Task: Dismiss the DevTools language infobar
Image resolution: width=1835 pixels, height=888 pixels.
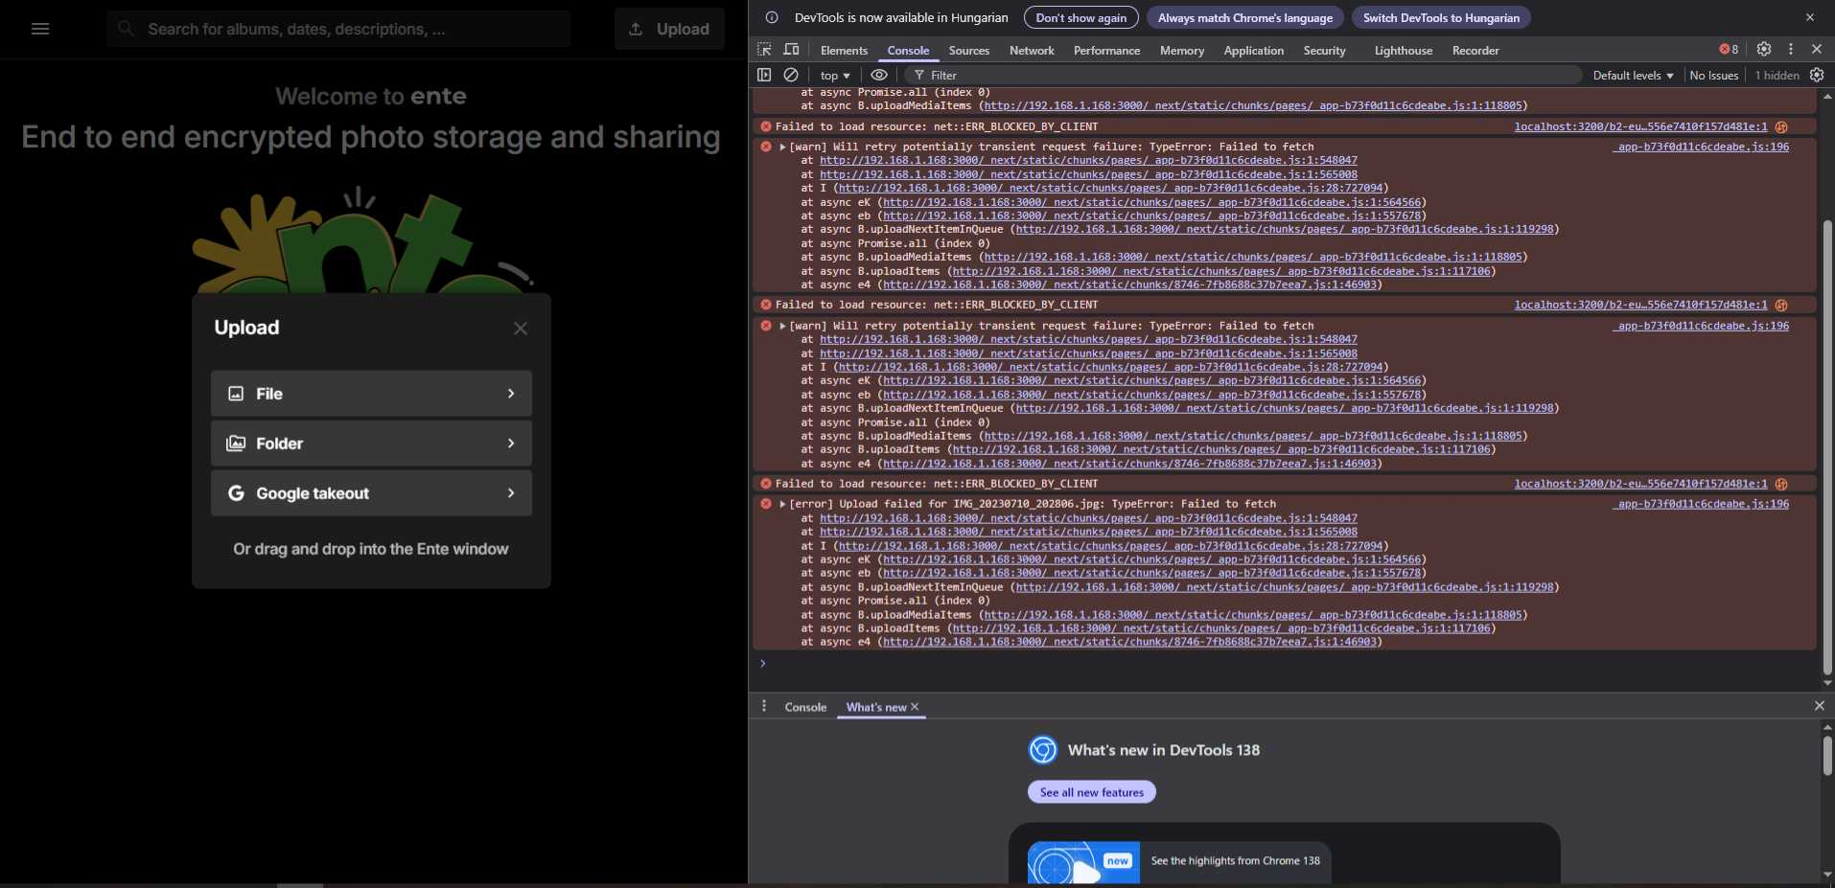Action: point(1810,17)
